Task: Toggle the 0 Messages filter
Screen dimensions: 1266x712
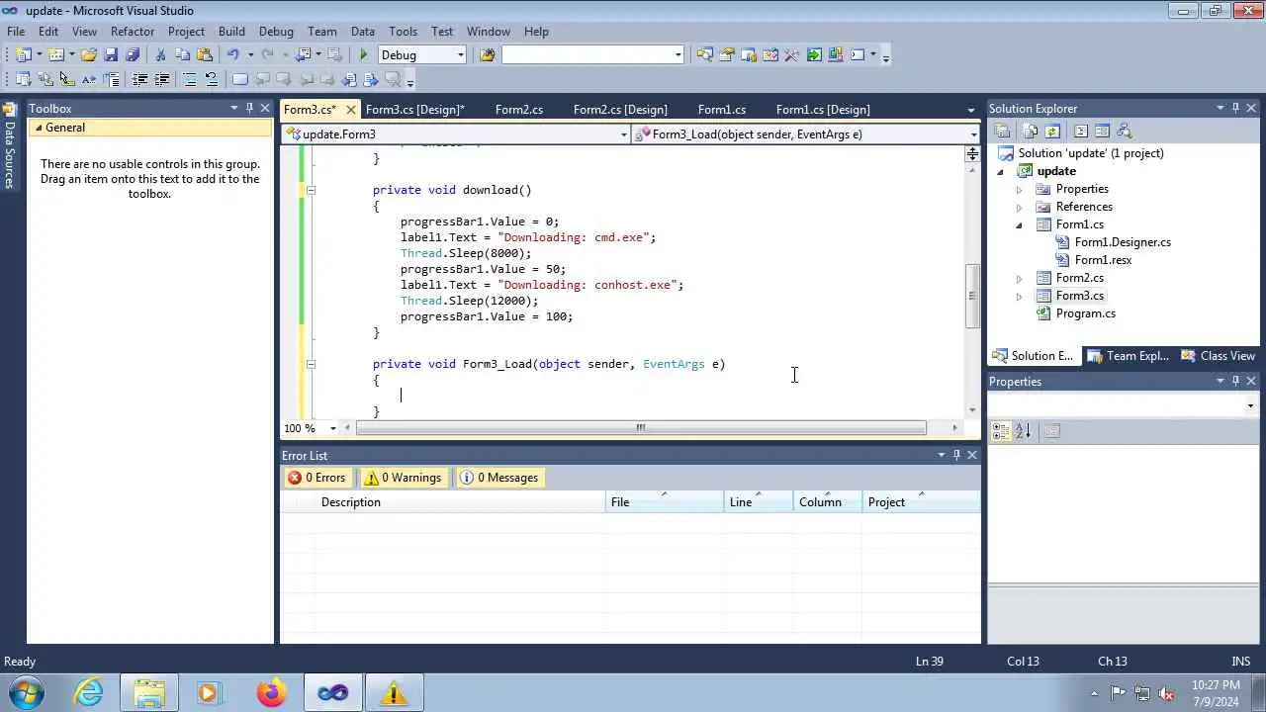Action: [499, 478]
